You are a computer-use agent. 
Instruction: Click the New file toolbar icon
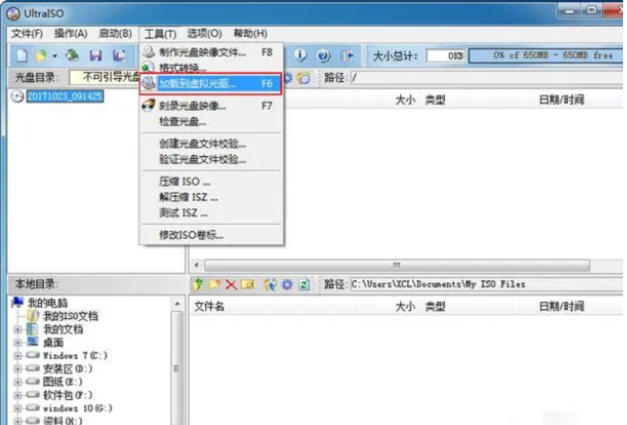(22, 55)
